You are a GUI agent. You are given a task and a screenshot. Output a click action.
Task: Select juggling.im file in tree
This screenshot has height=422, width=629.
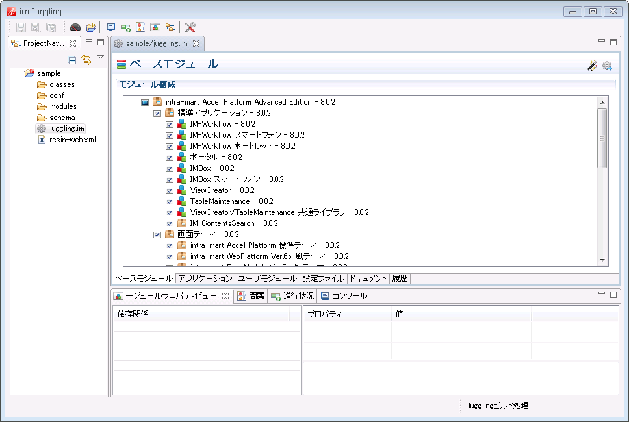click(66, 129)
